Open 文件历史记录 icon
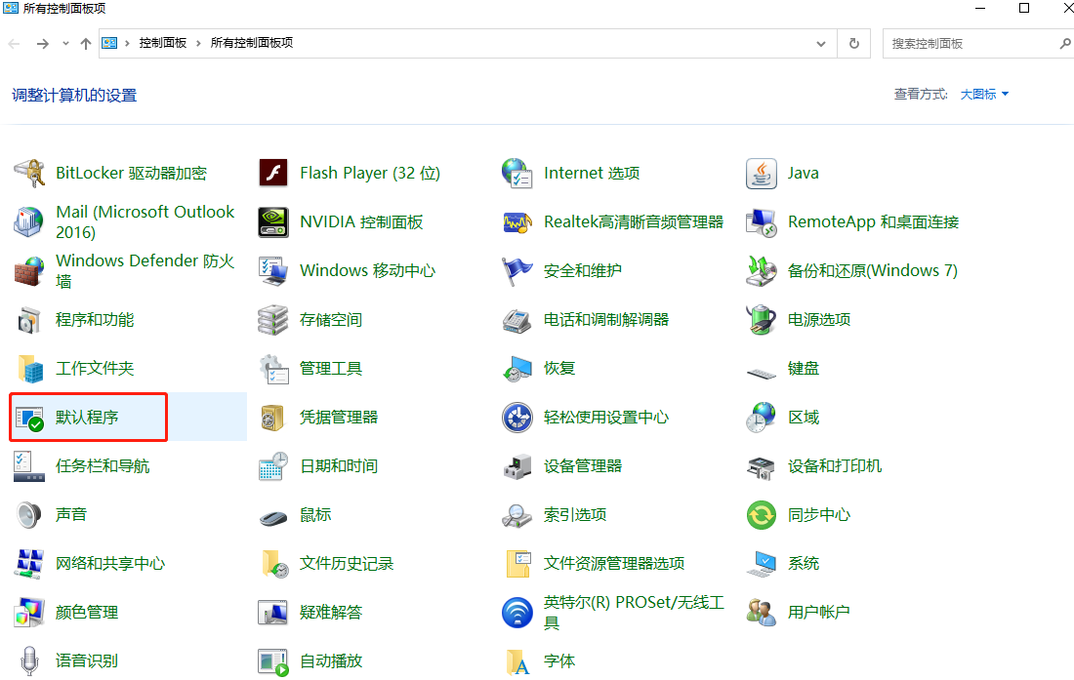The image size is (1074, 680). [x=273, y=564]
